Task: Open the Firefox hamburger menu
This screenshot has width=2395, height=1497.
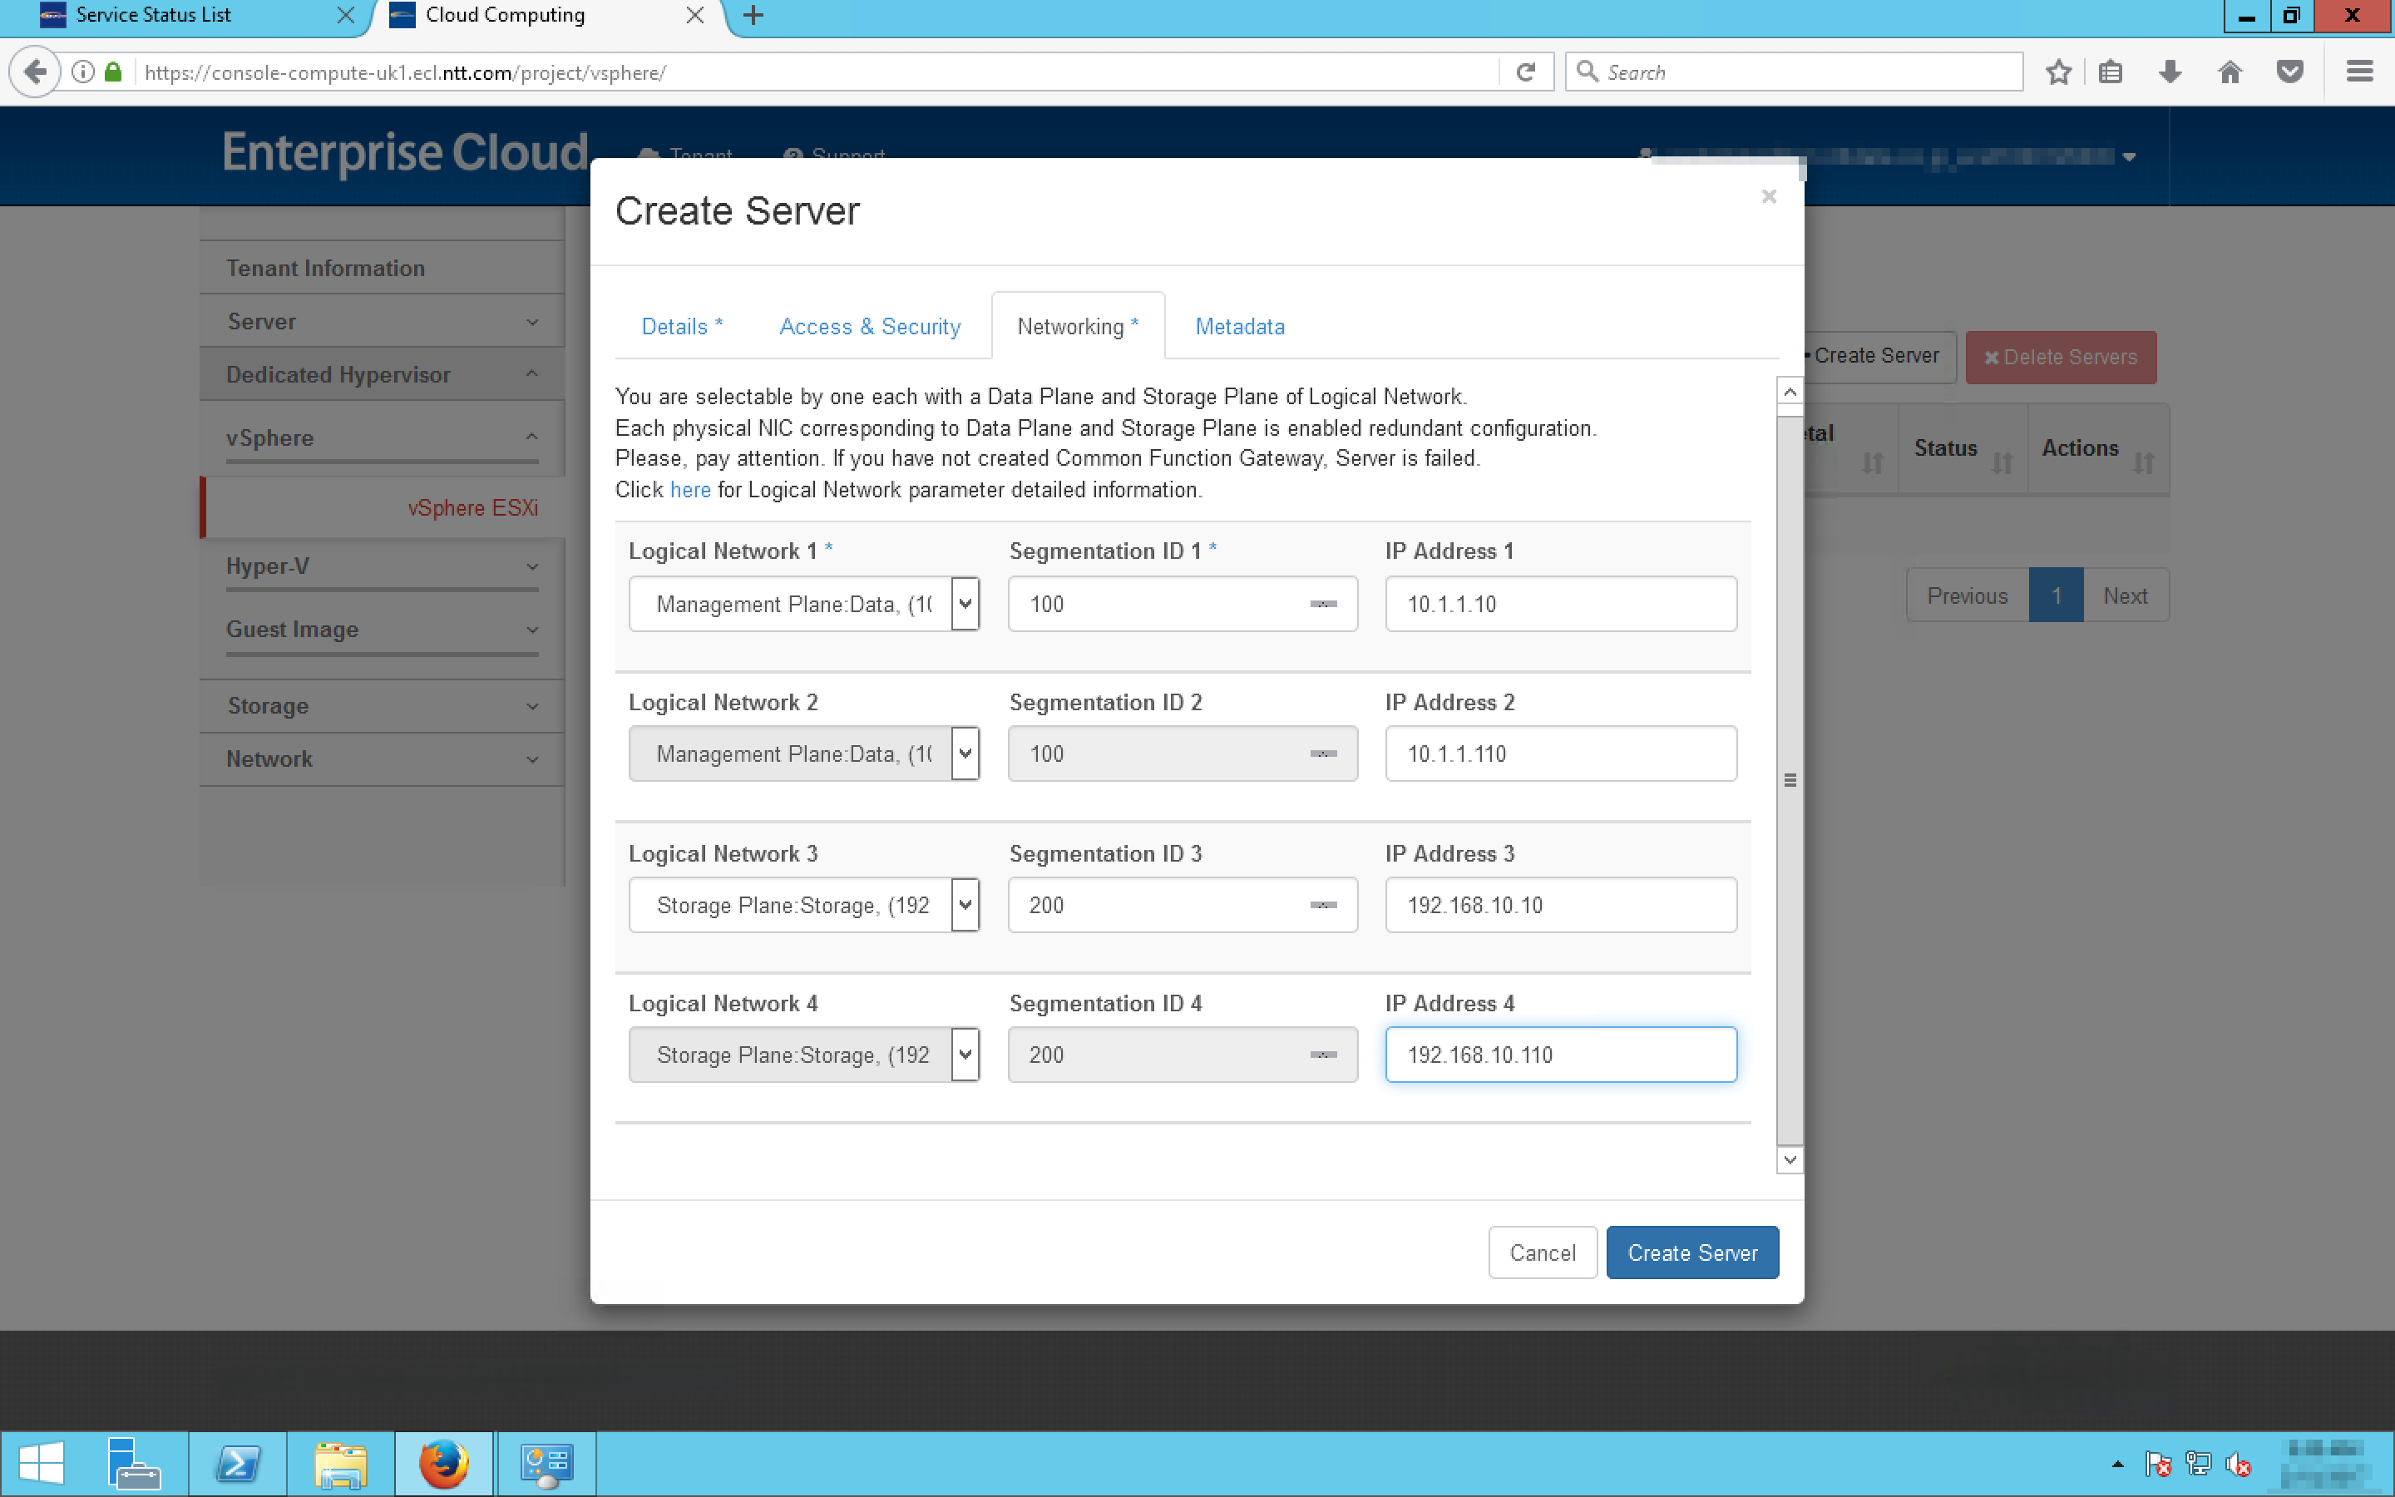Action: [x=2359, y=72]
